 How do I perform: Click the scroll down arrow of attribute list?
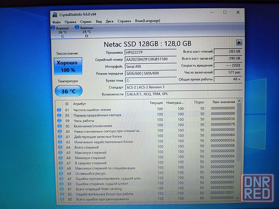pyautogui.click(x=238, y=198)
